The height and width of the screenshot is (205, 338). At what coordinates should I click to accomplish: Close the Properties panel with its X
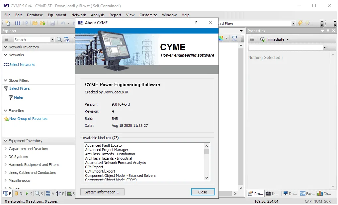tap(334, 31)
